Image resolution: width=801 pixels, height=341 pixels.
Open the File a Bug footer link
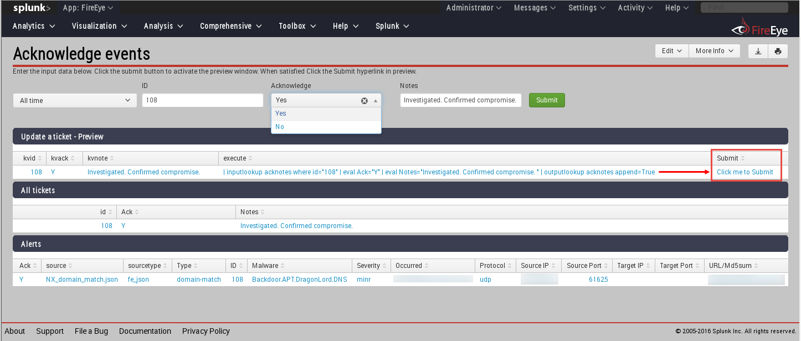click(x=91, y=331)
